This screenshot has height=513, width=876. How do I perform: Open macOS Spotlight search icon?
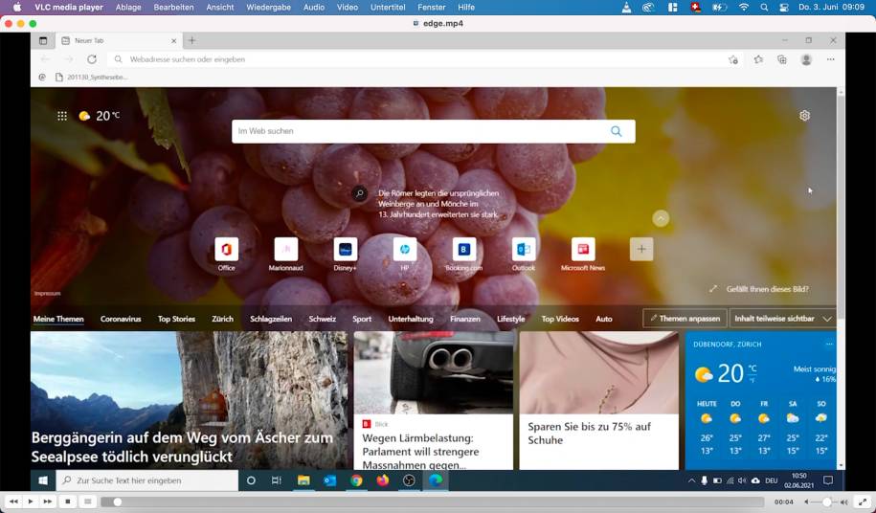coord(764,8)
